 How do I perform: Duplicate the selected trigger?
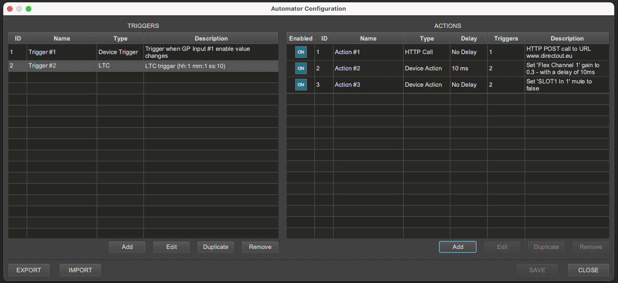pos(216,247)
